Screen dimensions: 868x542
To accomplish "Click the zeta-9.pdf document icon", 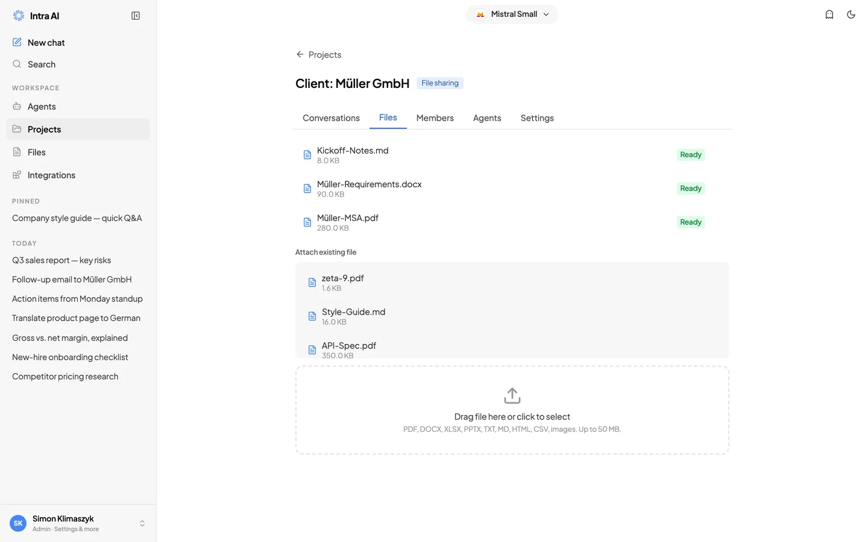I will coord(312,282).
